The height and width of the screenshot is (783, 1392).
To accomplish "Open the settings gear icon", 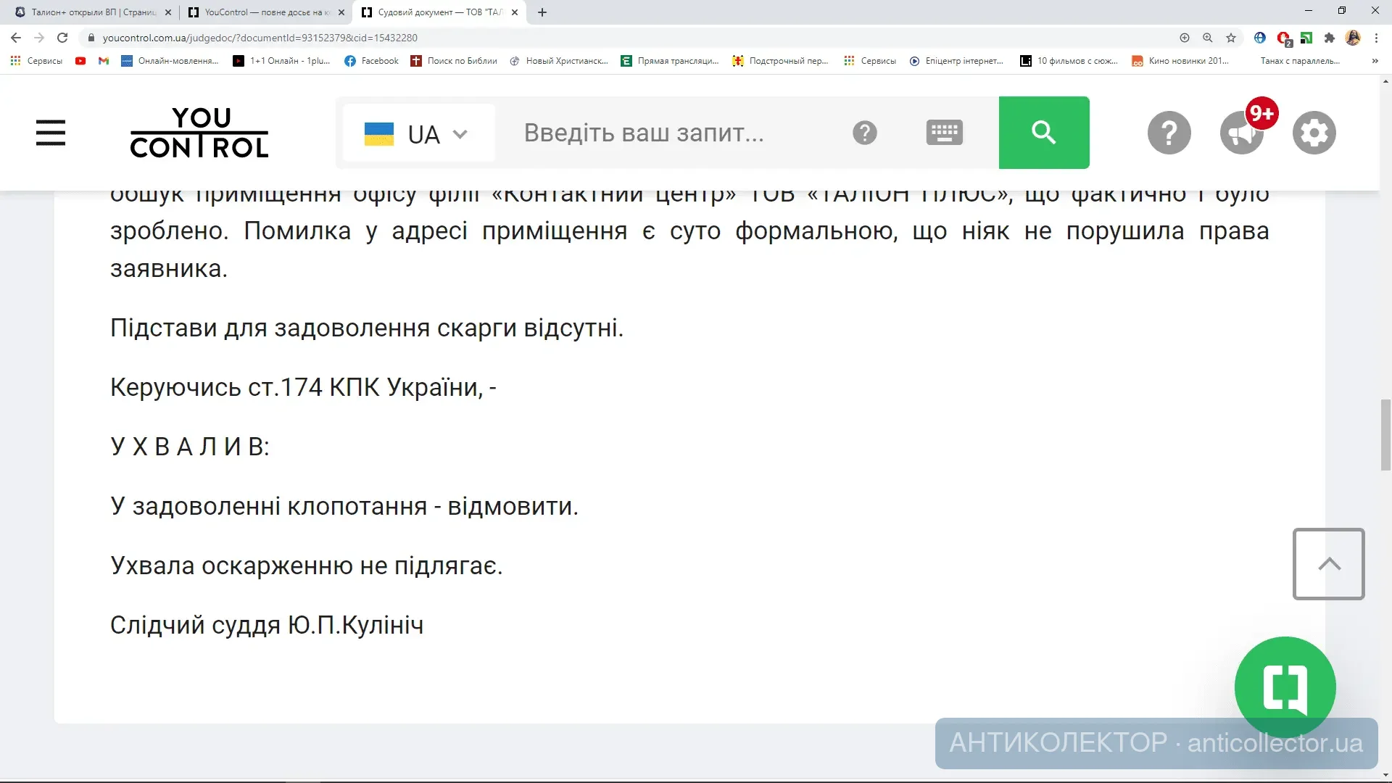I will click(1314, 133).
